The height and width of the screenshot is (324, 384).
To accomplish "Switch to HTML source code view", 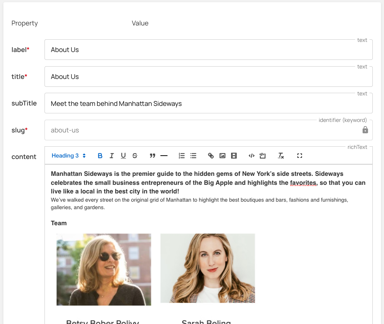I will pos(252,156).
